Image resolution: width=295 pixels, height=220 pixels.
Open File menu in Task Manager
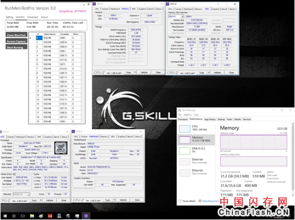[180, 115]
